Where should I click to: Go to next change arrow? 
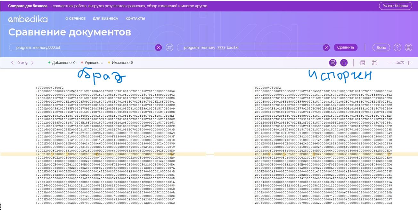point(32,63)
